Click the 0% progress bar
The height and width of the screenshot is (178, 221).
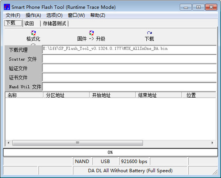point(110,152)
